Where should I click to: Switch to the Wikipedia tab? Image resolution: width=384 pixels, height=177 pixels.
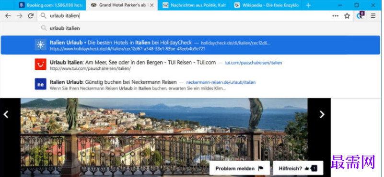267,5
